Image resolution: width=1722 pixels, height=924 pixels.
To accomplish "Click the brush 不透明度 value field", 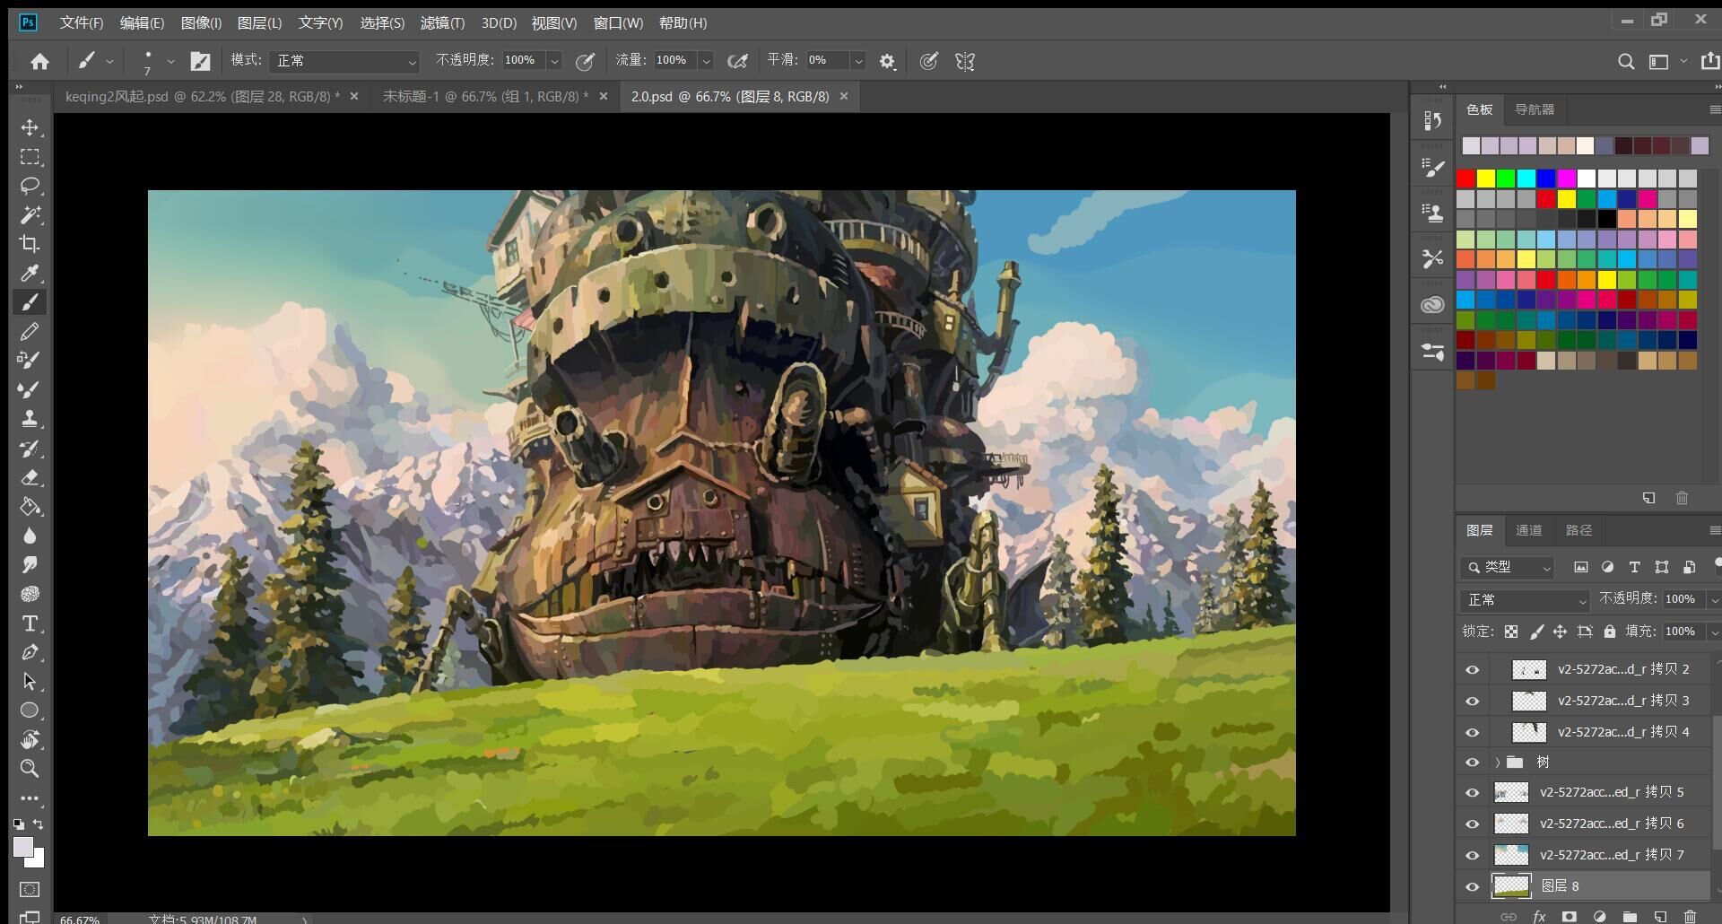I will tap(523, 60).
